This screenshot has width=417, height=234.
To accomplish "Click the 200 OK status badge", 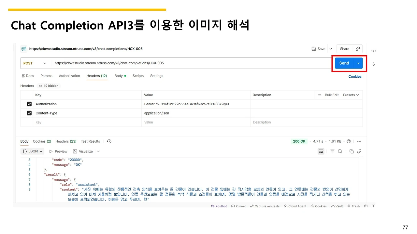I will click(x=299, y=141).
